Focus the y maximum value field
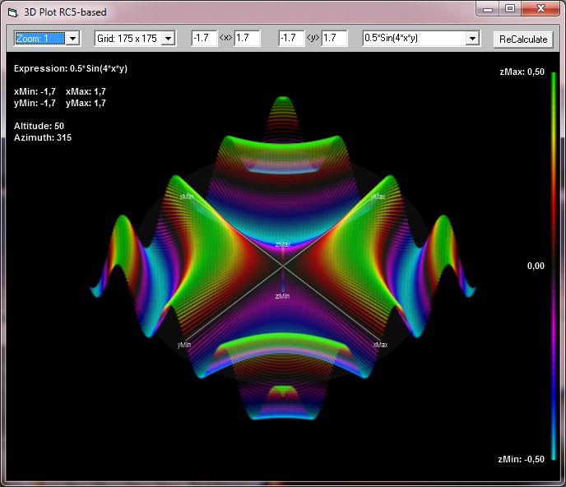The width and height of the screenshot is (566, 487). pyautogui.click(x=334, y=39)
